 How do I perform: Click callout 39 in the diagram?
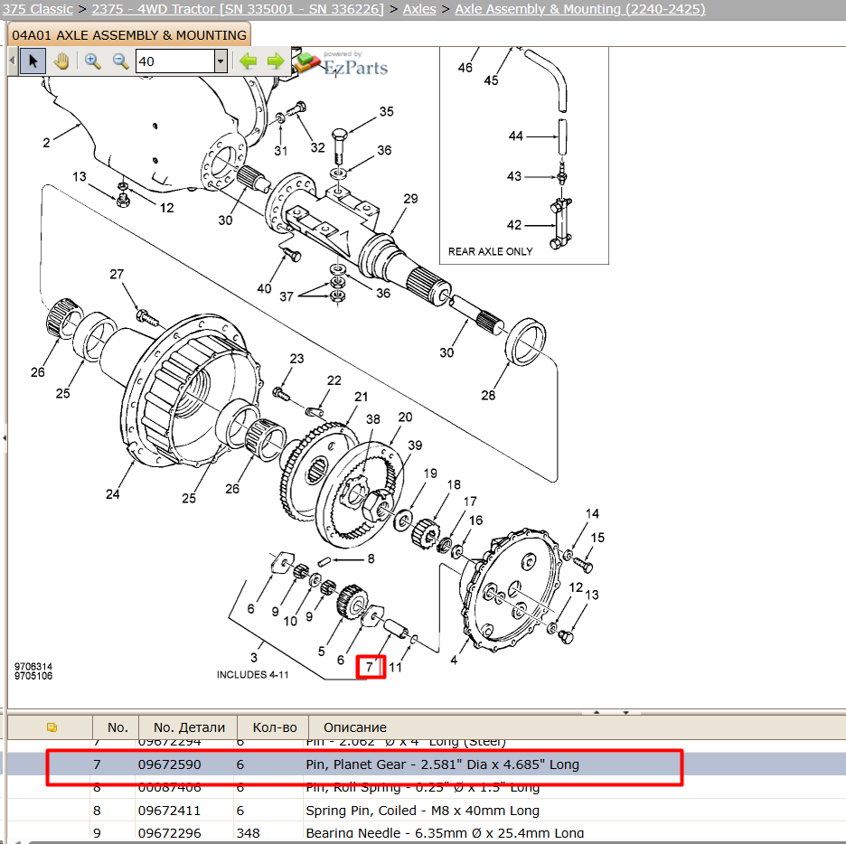415,445
